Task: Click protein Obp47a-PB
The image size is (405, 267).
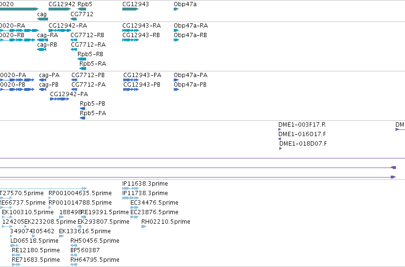Action: click(190, 85)
